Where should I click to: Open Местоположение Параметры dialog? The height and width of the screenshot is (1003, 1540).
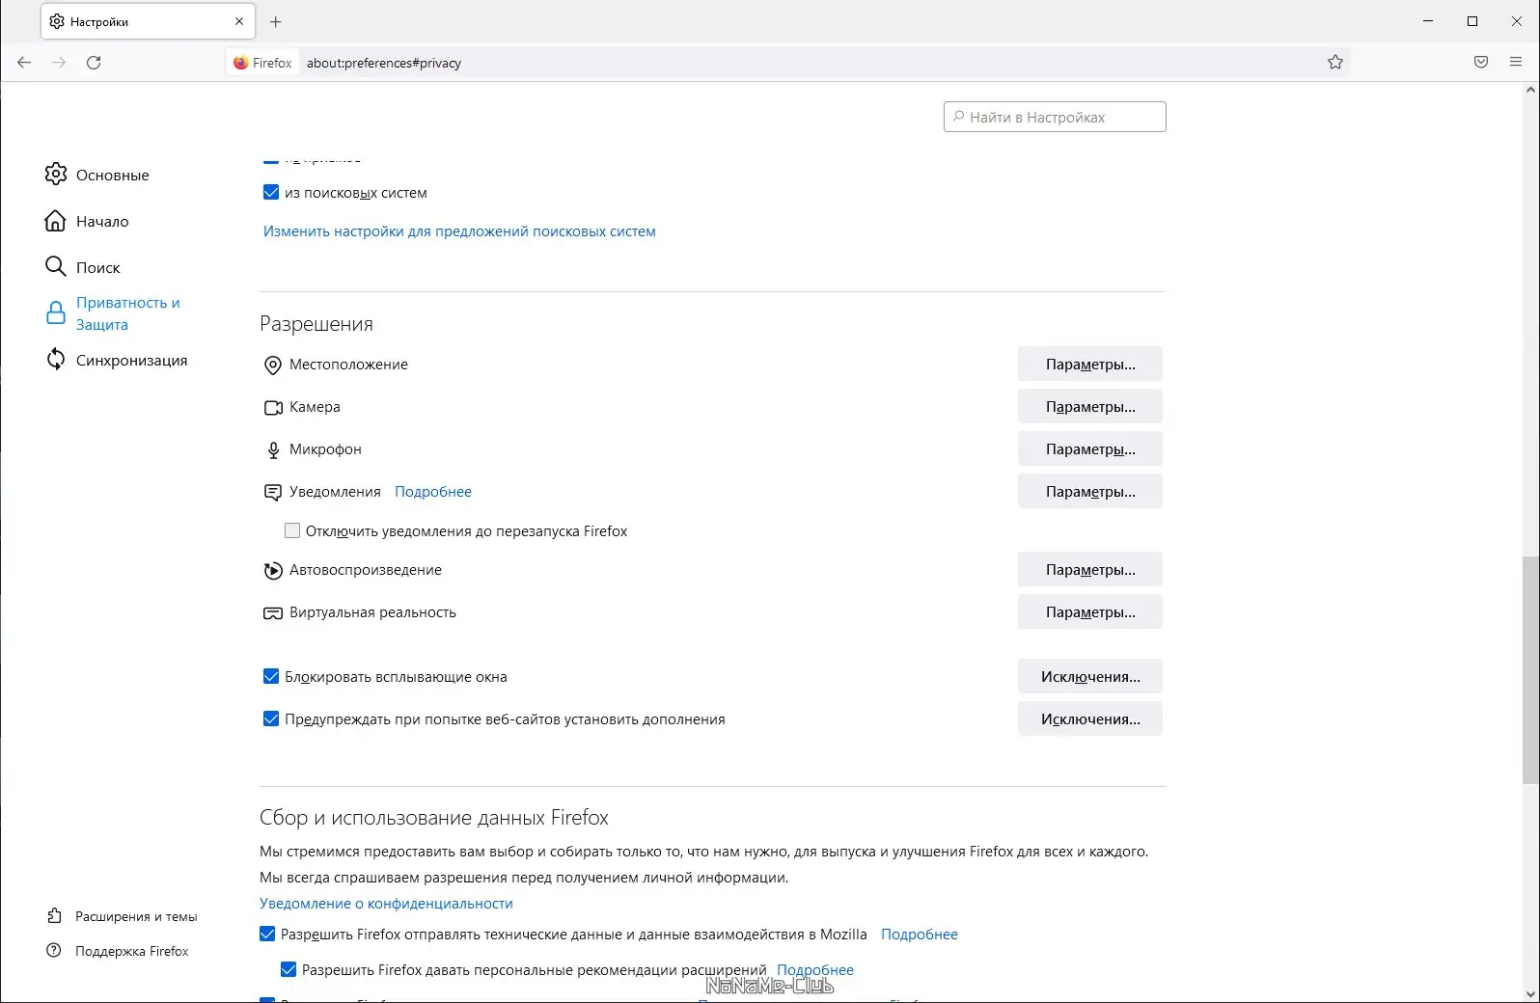(1089, 365)
